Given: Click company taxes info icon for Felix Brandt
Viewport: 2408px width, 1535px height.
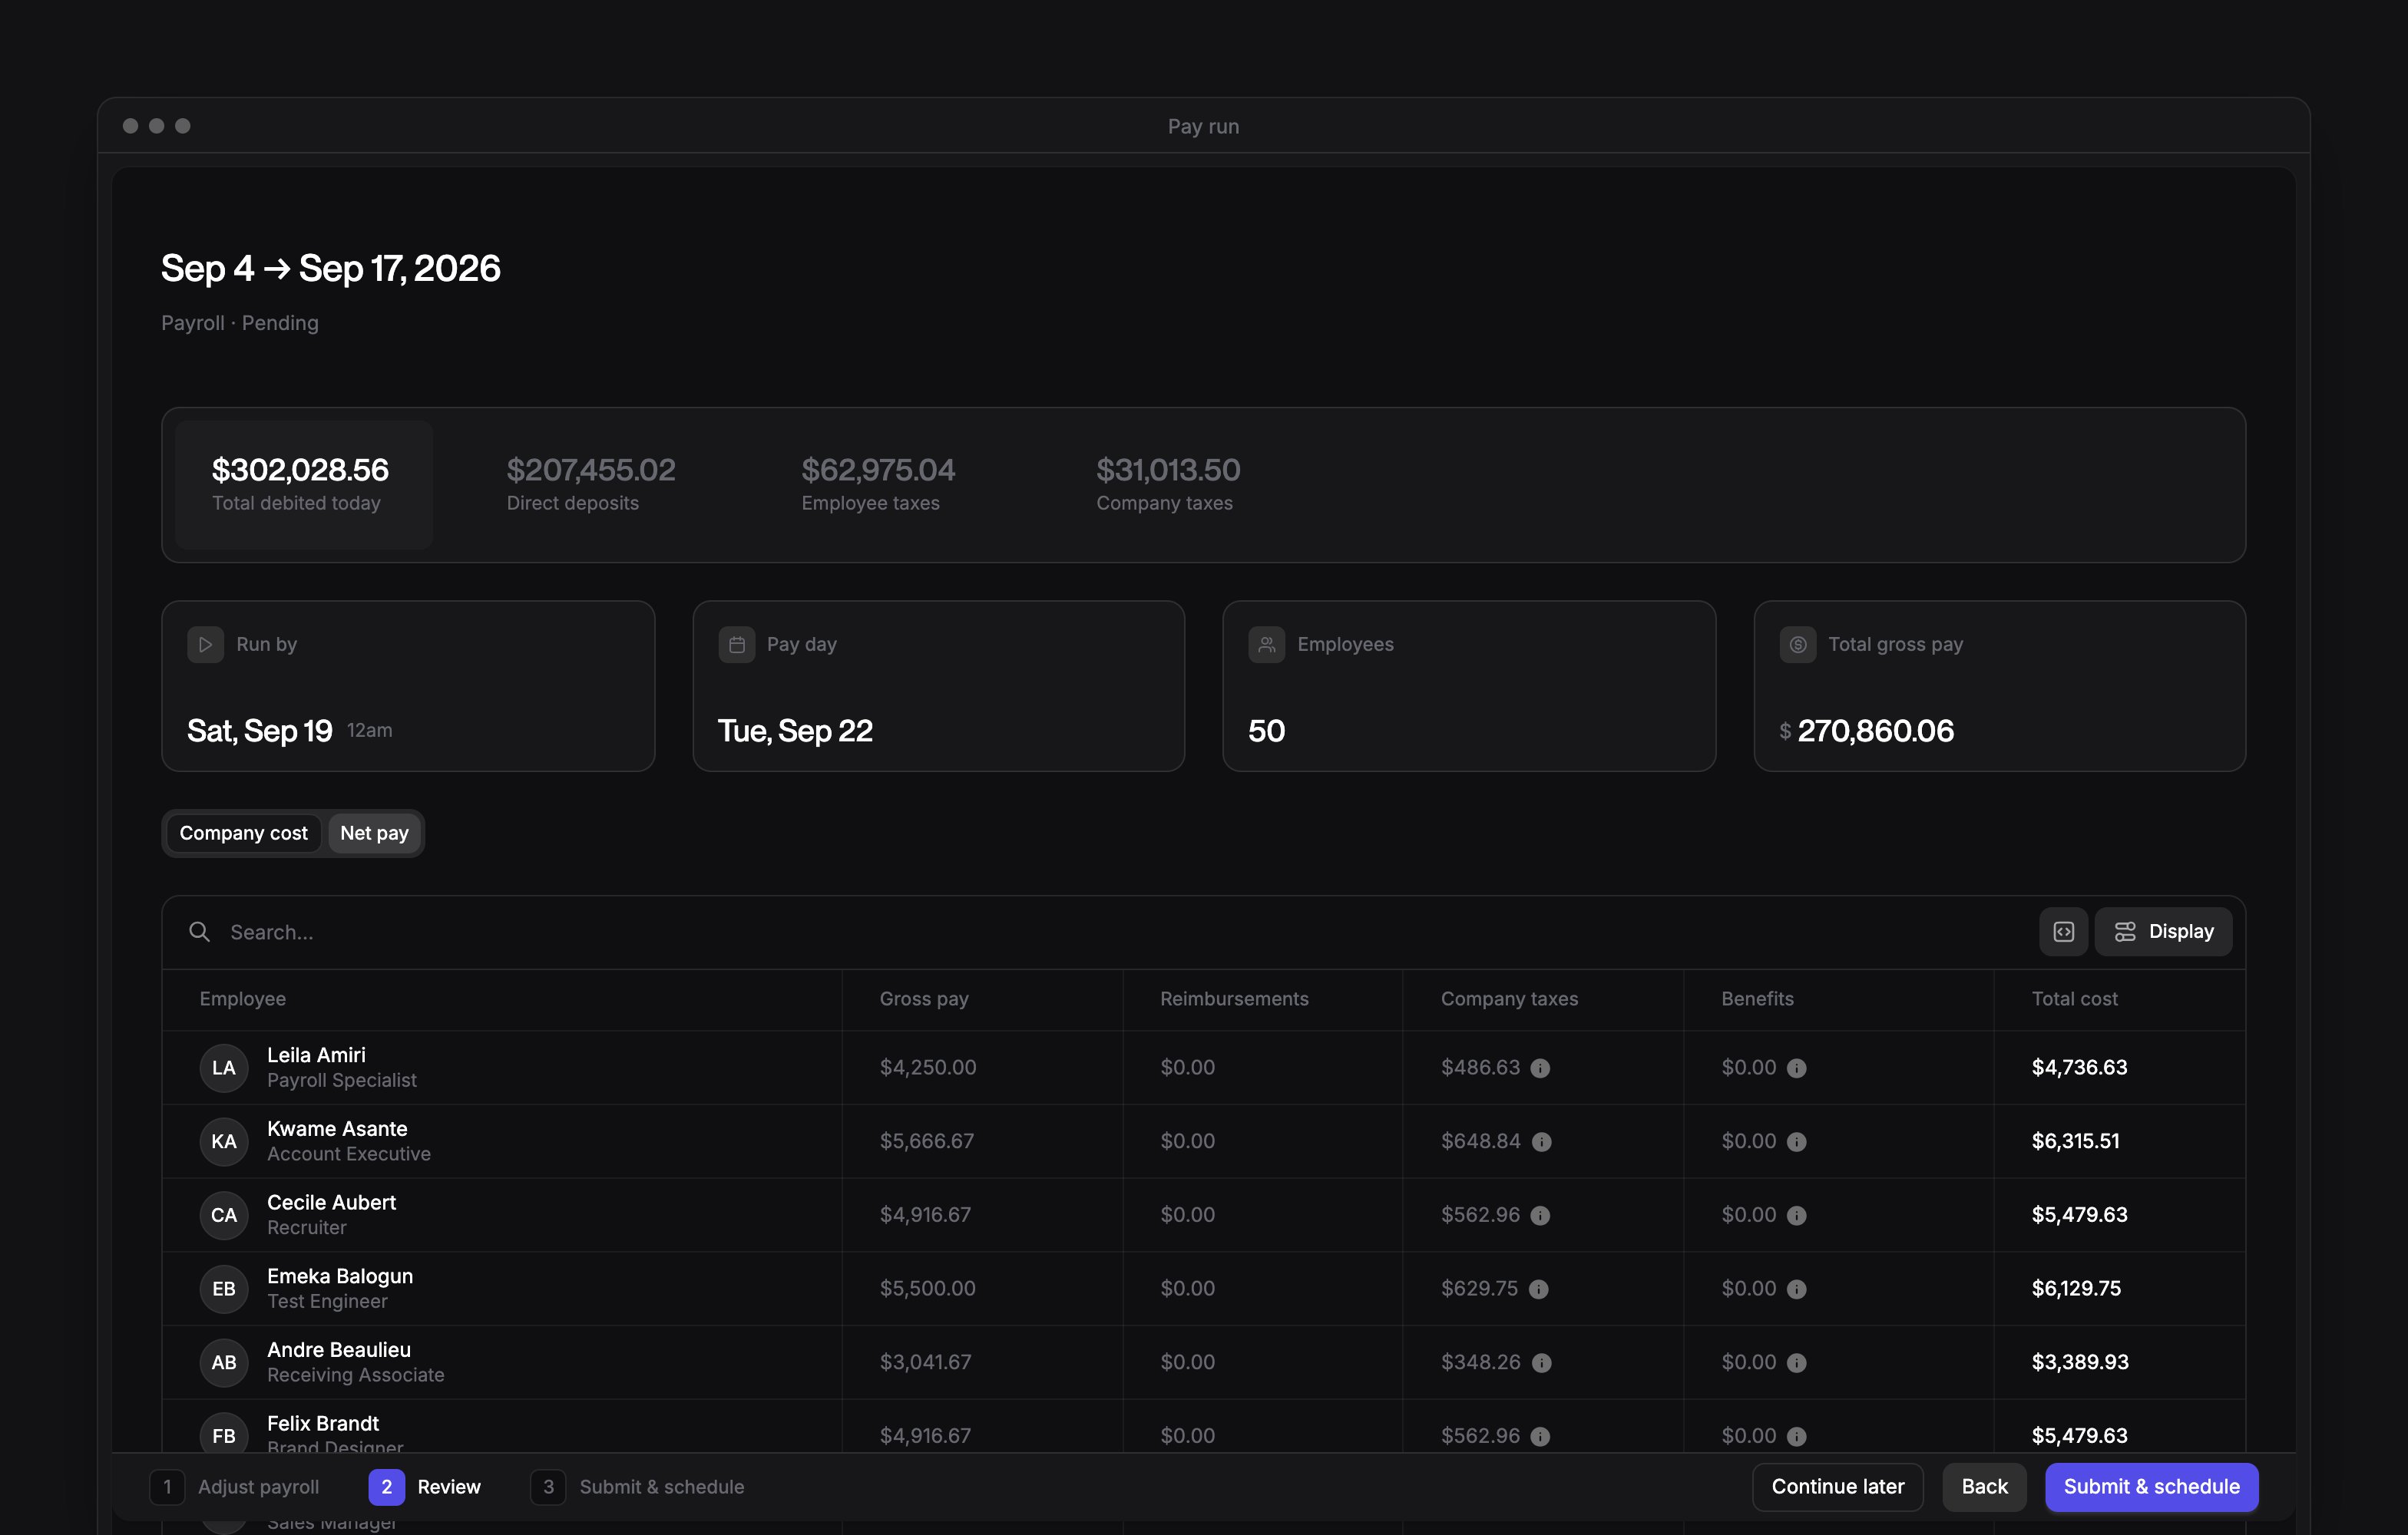Looking at the screenshot, I should (1540, 1437).
